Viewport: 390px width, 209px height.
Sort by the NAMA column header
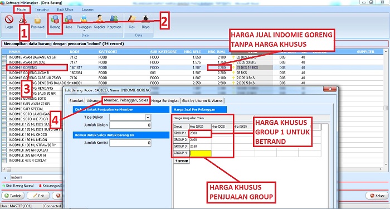click(14, 52)
